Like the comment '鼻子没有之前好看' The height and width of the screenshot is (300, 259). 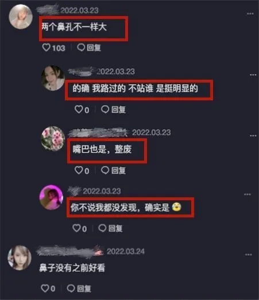click(45, 288)
